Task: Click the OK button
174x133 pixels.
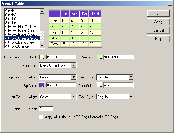Action: pos(158,13)
